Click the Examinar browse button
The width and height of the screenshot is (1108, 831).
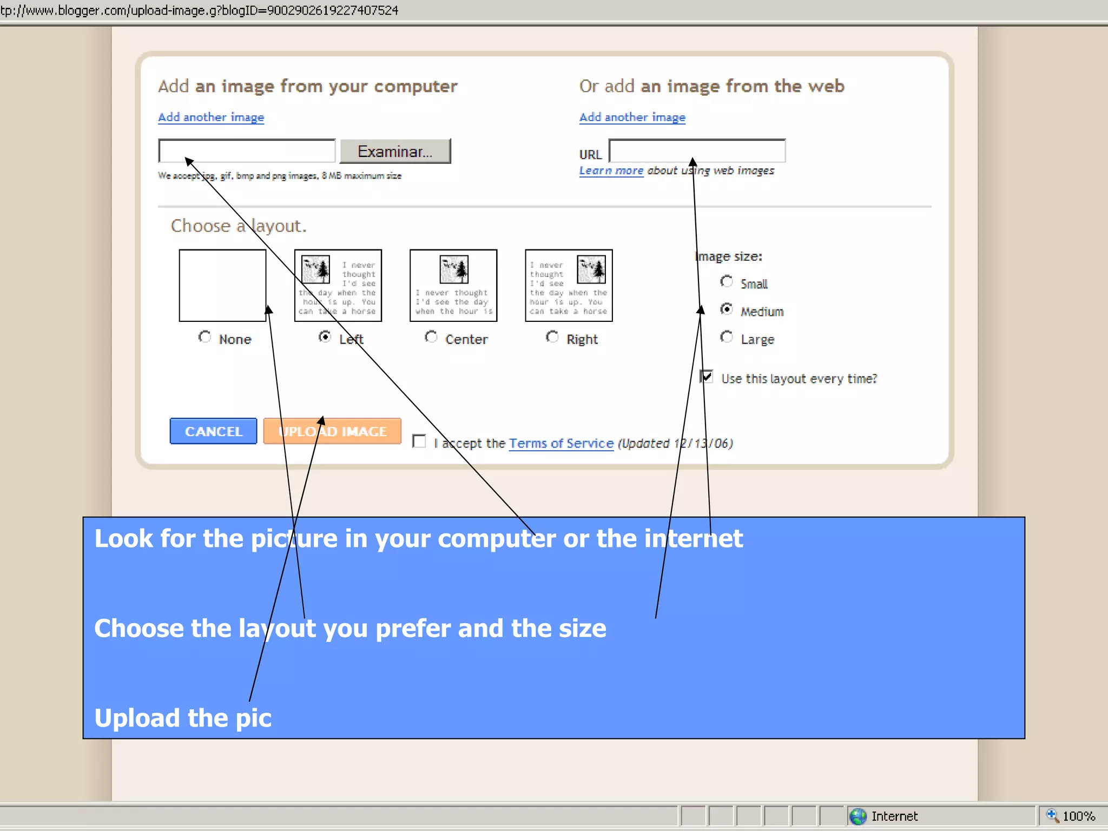[395, 151]
